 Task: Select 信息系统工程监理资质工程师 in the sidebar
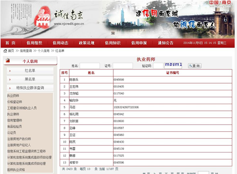pyautogui.click(x=27, y=151)
